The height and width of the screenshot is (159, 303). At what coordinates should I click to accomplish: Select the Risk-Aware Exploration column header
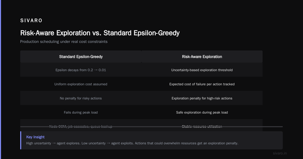click(x=202, y=57)
